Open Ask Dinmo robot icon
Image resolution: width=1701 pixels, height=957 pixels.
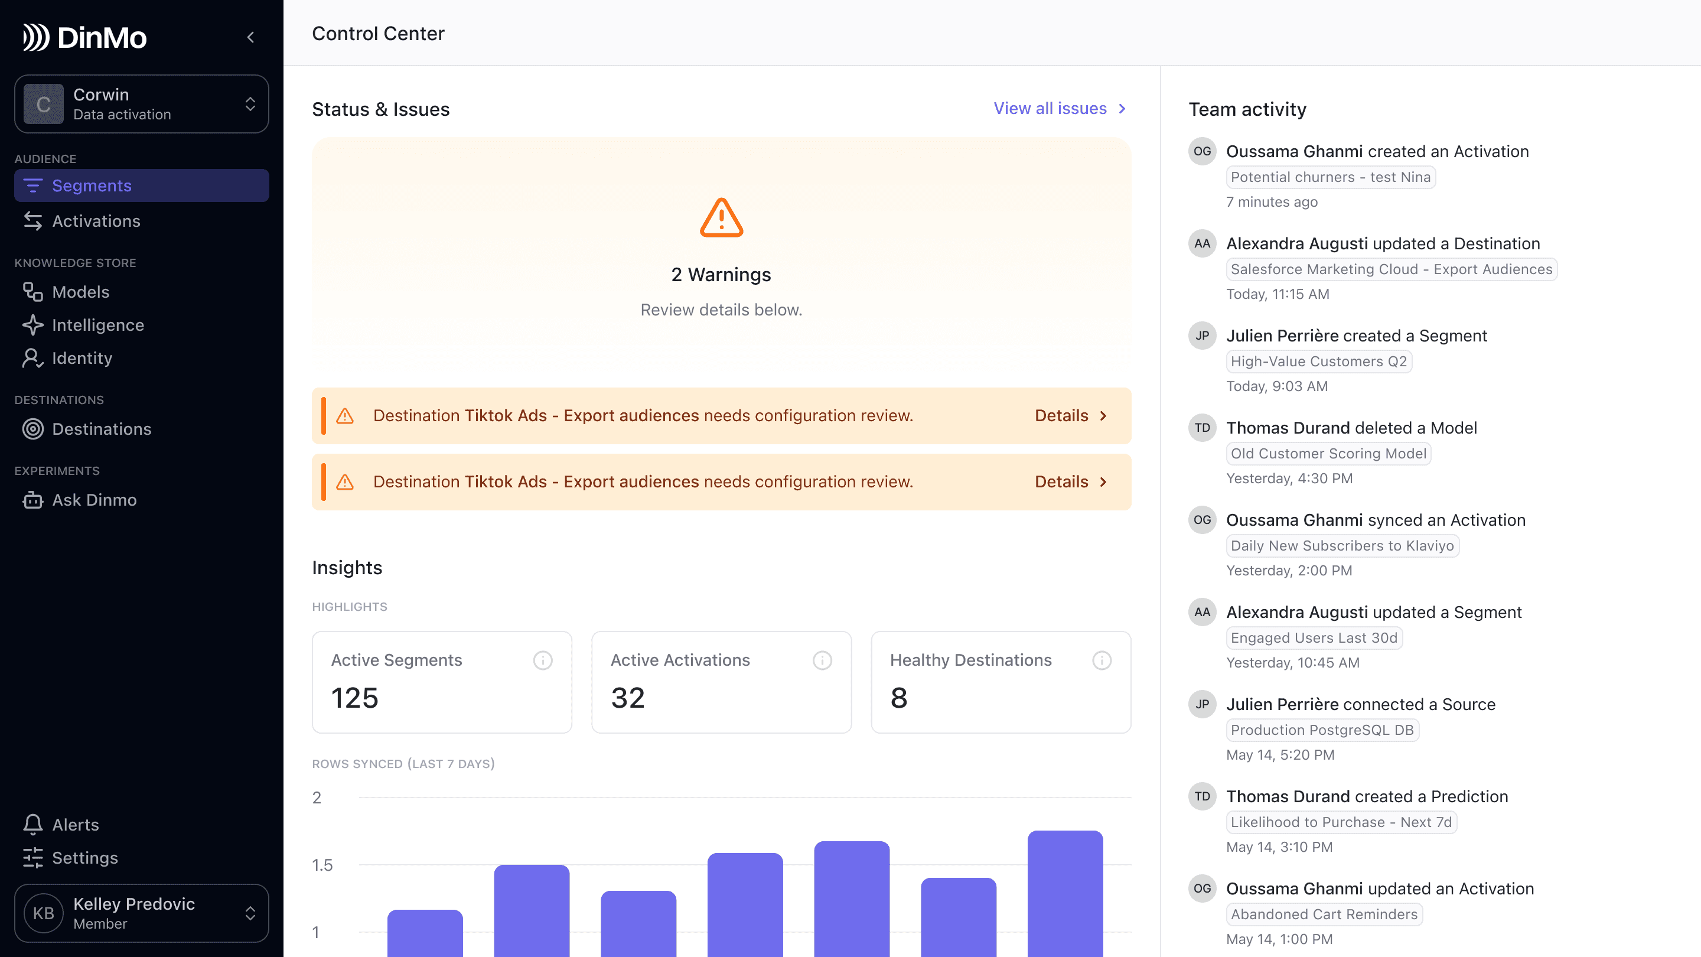32,500
